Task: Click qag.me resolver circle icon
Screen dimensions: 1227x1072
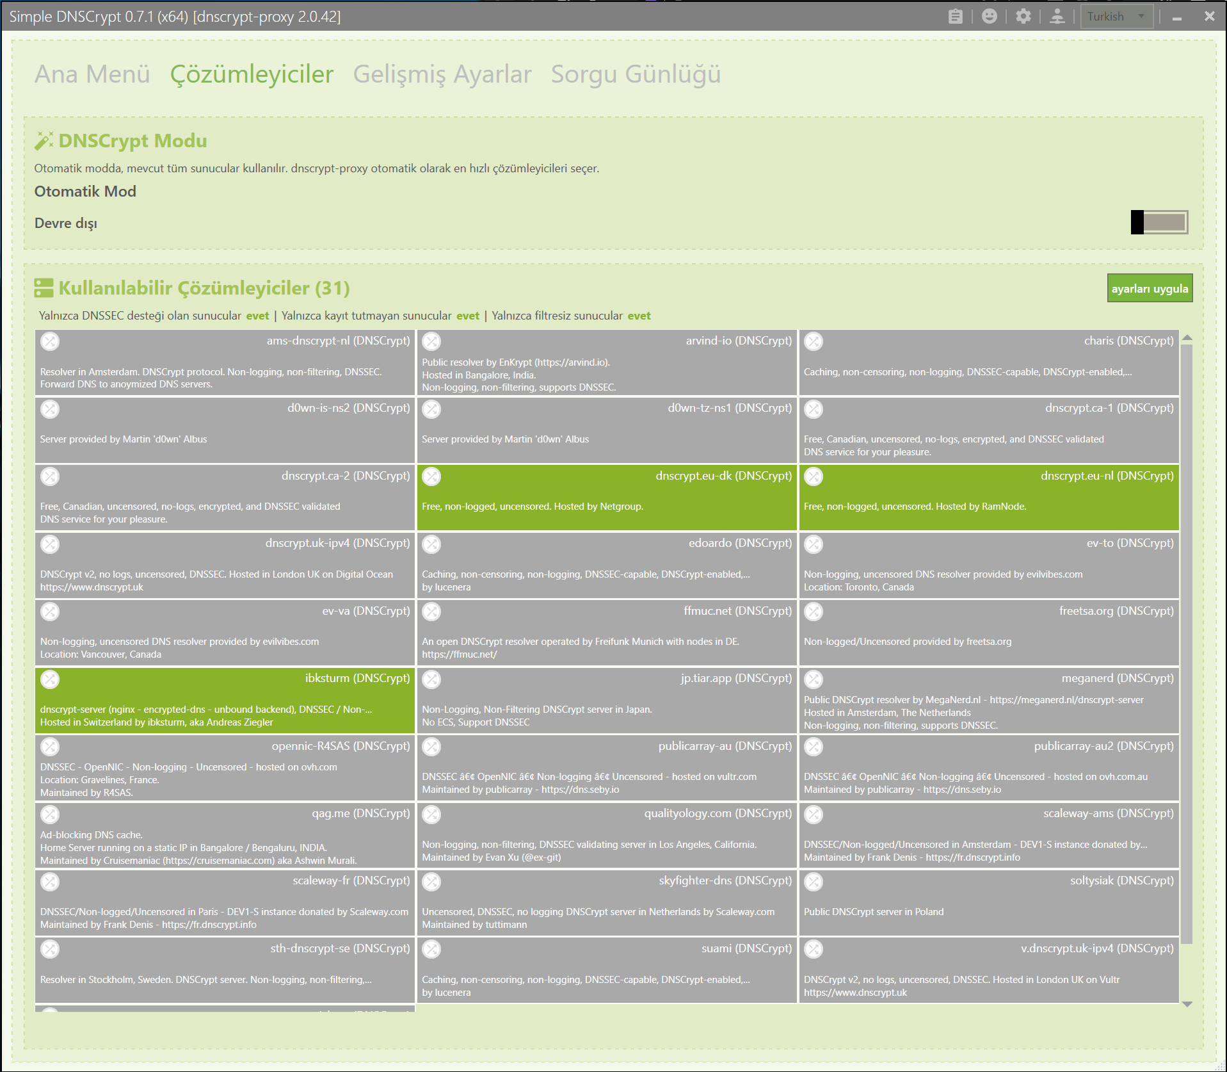Action: pos(50,814)
